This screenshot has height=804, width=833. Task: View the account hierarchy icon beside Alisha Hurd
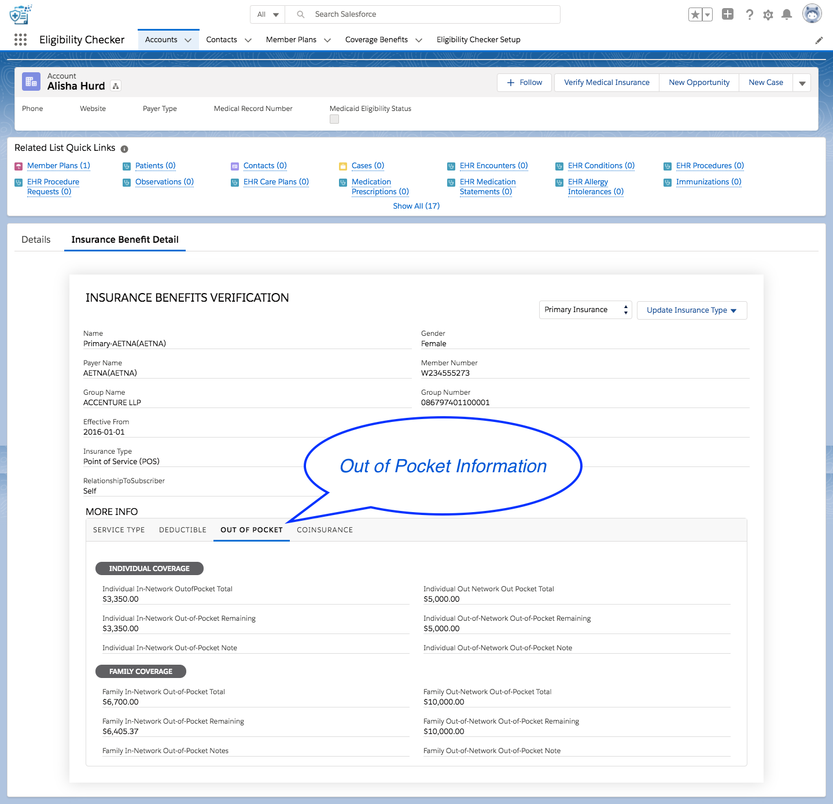(116, 86)
